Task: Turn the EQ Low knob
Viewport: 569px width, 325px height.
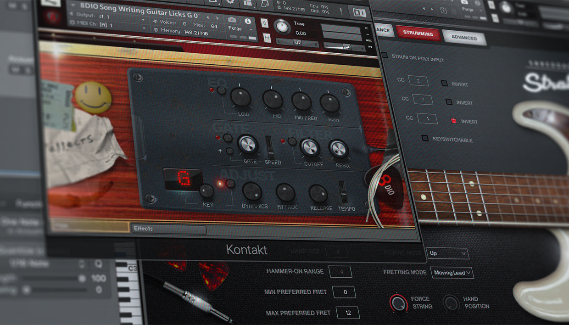Action: pyautogui.click(x=240, y=97)
